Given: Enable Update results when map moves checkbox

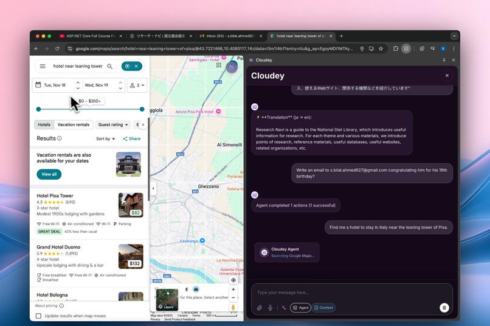Looking at the screenshot, I should tap(38, 316).
